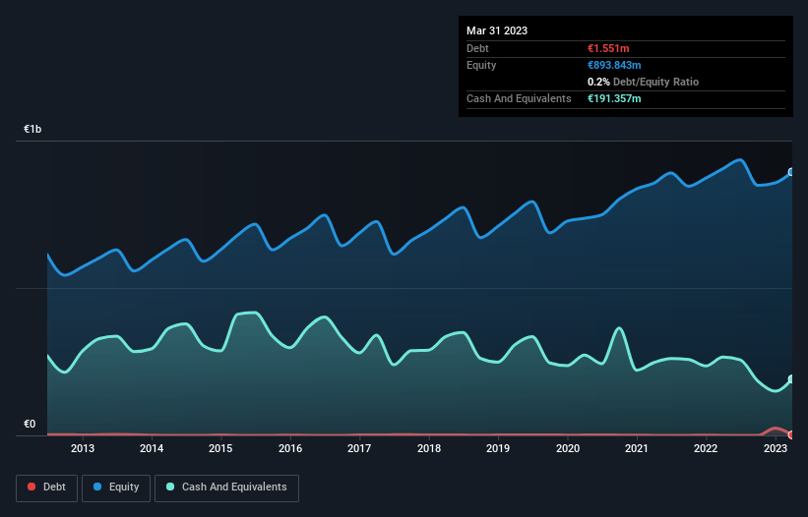Screen dimensions: 808x517
Task: Click the red Debt endpoint marker
Action: (791, 434)
